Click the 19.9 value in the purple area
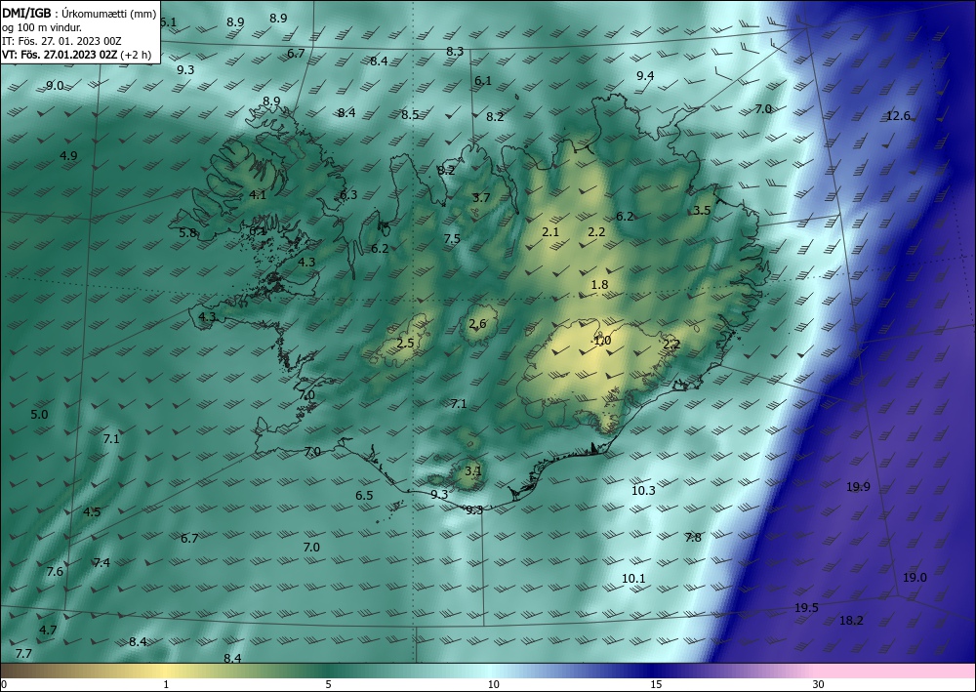Viewport: 976px width, 692px height. (x=858, y=487)
